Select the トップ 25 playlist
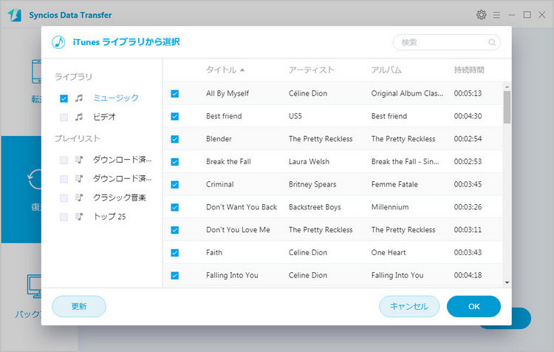554x352 pixels. pos(109,217)
